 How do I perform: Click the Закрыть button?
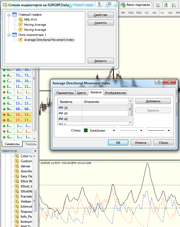coord(101,61)
